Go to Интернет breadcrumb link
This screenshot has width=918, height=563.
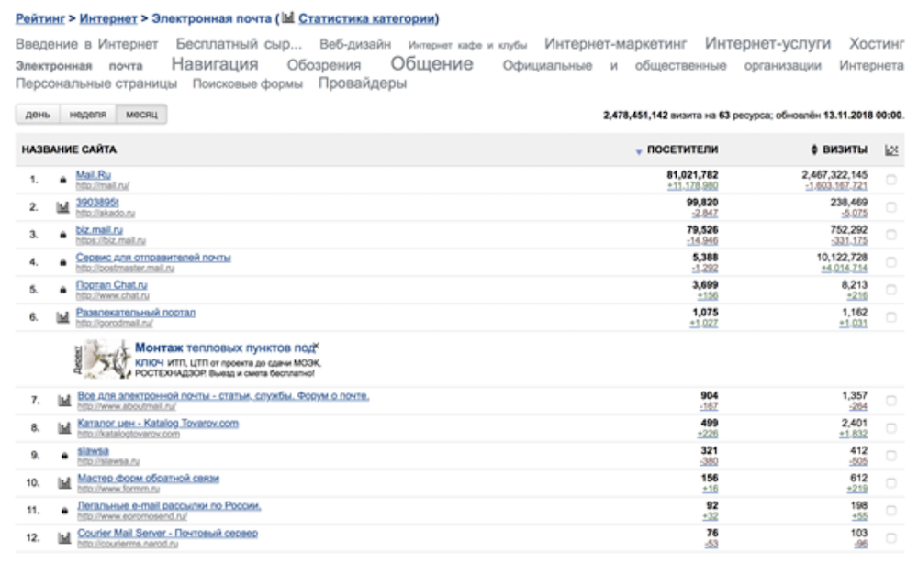108,18
